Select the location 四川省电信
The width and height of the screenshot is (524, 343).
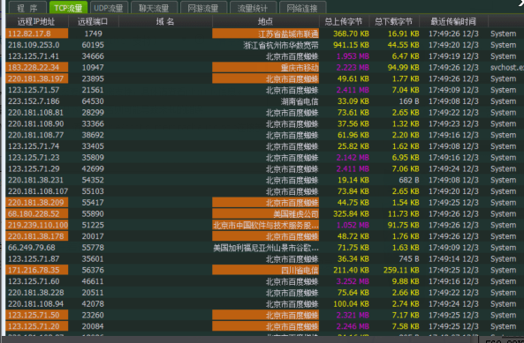click(265, 270)
